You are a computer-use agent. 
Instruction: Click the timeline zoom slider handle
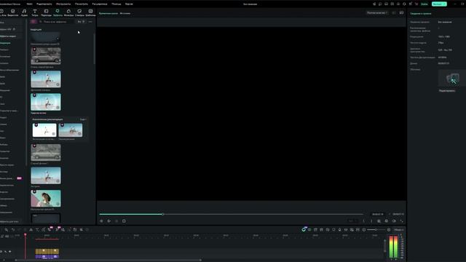[376, 230]
